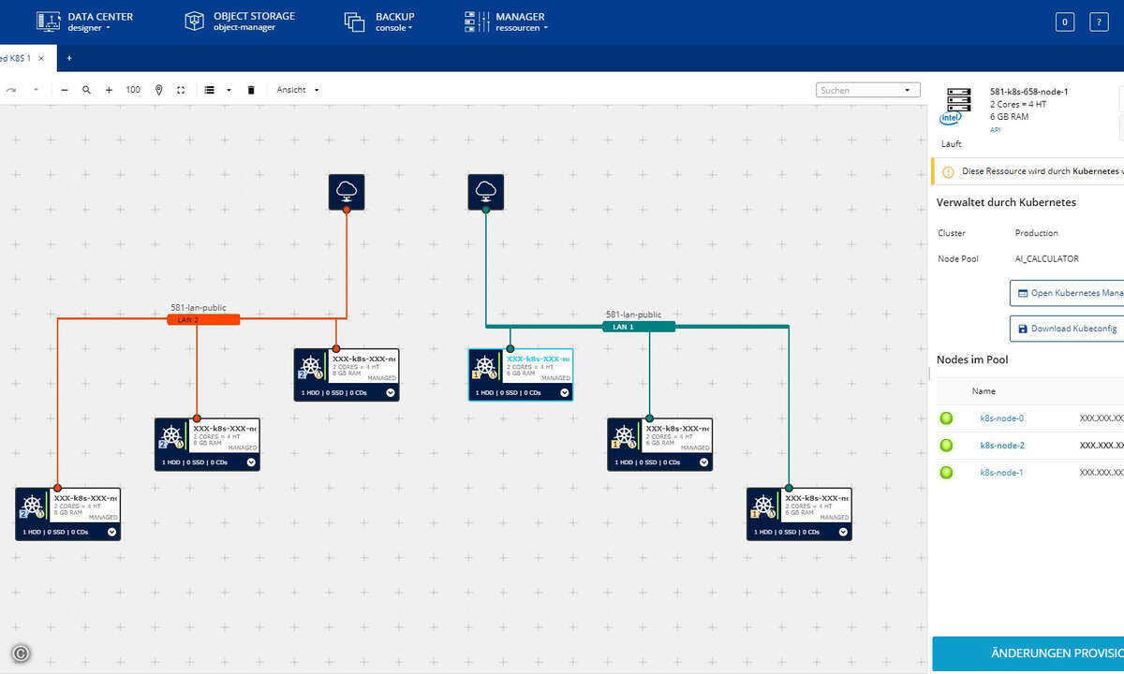Open the Suchen search combo box
Image resolution: width=1124 pixels, height=674 pixels.
(x=868, y=90)
